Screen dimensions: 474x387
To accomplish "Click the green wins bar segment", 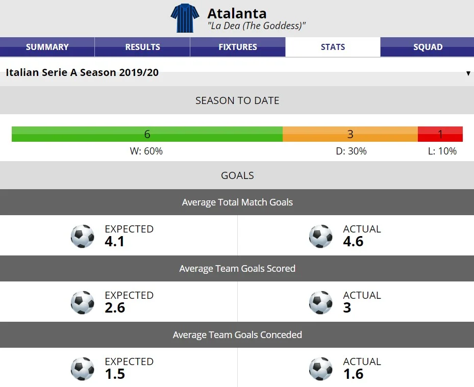I will tap(147, 134).
